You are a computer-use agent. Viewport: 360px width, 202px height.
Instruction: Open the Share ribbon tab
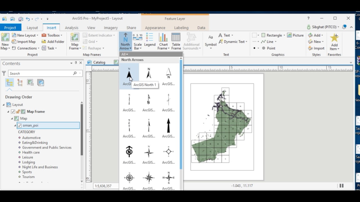pyautogui.click(x=131, y=28)
